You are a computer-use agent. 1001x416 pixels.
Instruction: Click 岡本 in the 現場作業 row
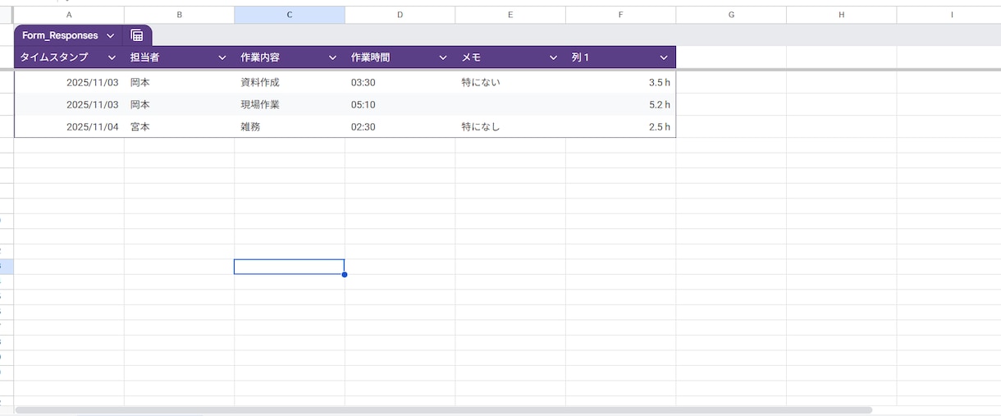(179, 105)
